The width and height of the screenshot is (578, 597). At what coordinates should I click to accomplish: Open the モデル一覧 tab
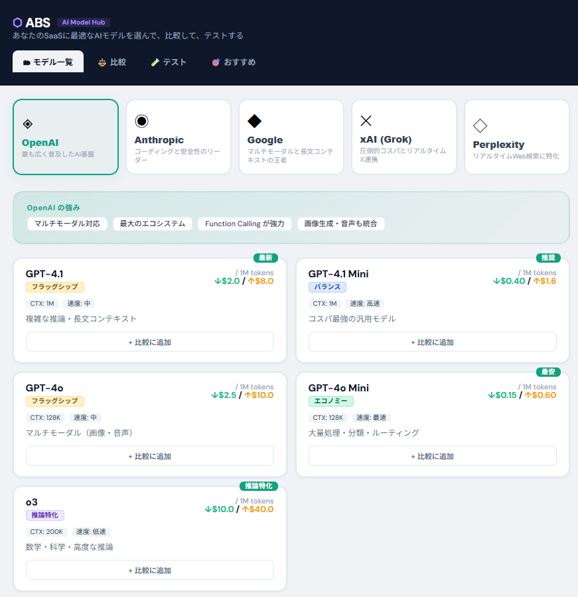click(48, 62)
